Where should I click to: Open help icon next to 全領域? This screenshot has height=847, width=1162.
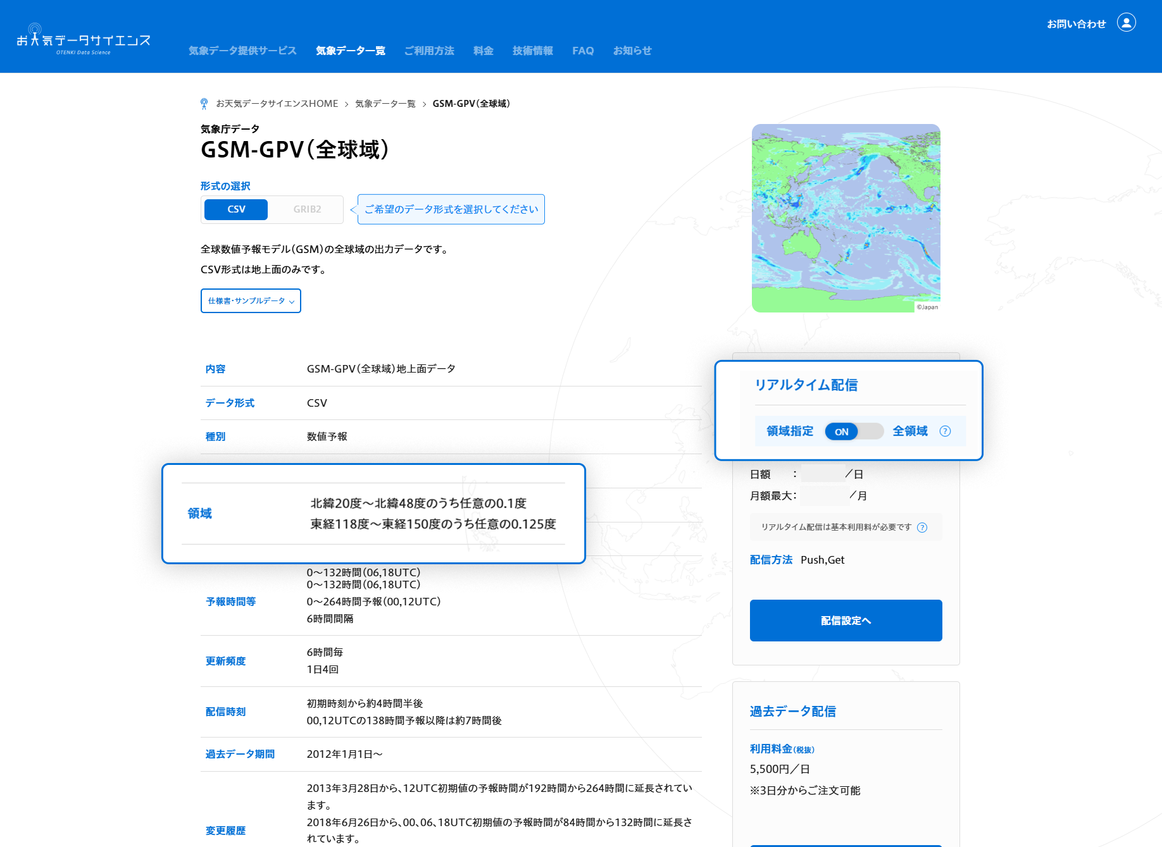coord(945,431)
